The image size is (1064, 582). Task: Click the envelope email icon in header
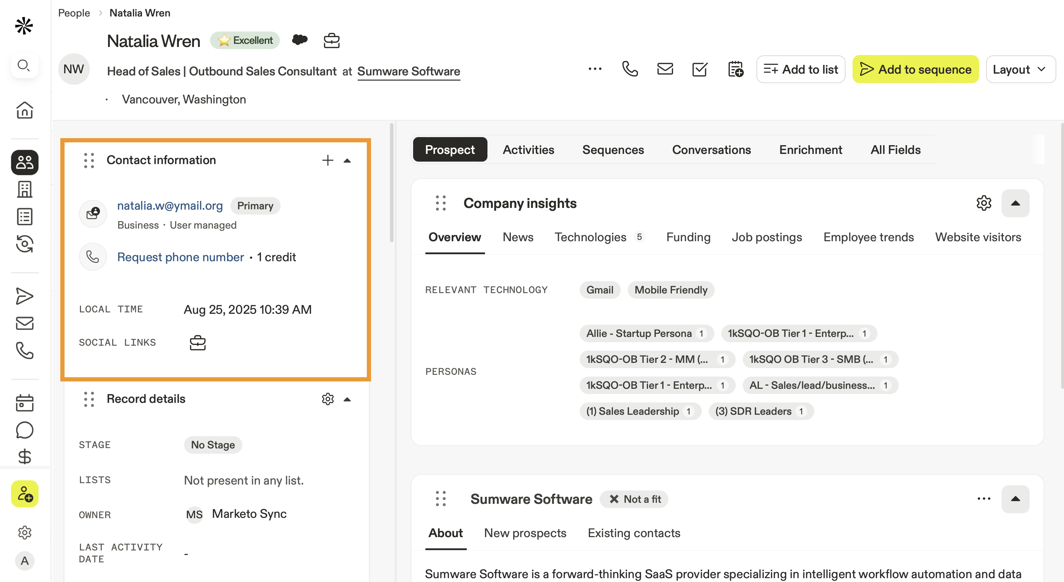pyautogui.click(x=665, y=69)
